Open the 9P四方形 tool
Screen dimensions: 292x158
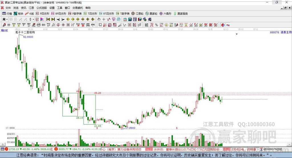click(59, 14)
